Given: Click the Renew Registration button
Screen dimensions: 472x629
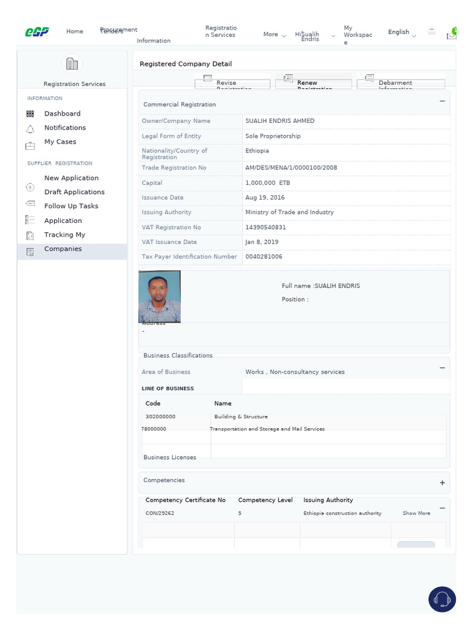Looking at the screenshot, I should point(313,84).
